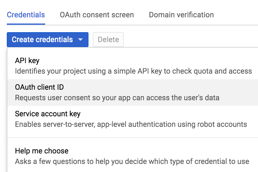The height and width of the screenshot is (172, 258).
Task: Click 'Asks a few questions' helper text
Action: (132, 161)
